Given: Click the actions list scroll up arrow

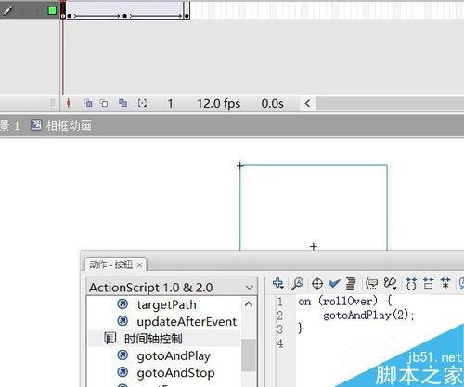Looking at the screenshot, I should click(x=249, y=304).
